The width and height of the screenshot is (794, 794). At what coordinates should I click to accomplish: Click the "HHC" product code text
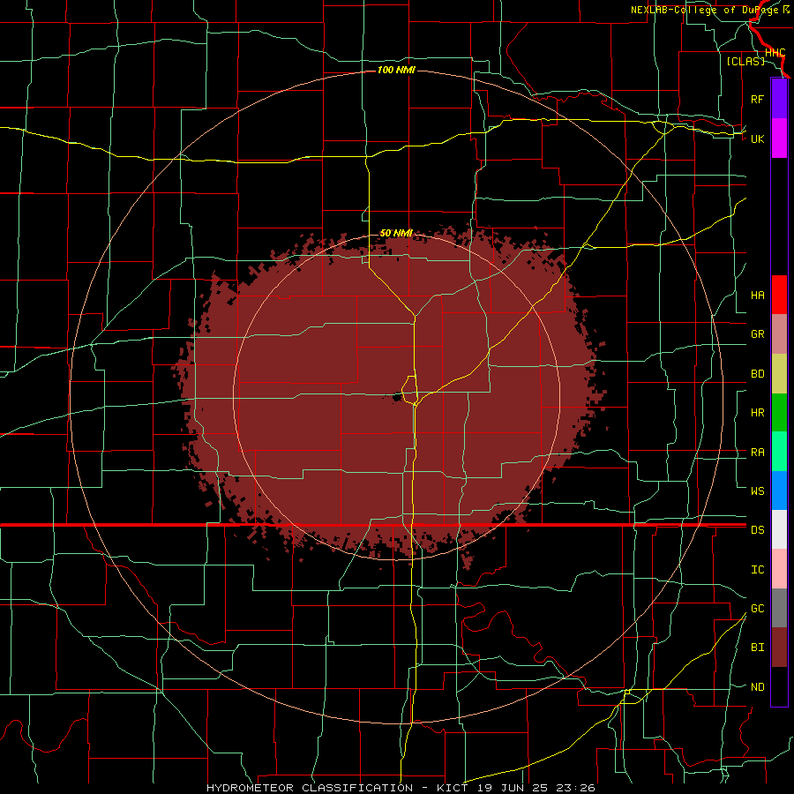(x=775, y=53)
